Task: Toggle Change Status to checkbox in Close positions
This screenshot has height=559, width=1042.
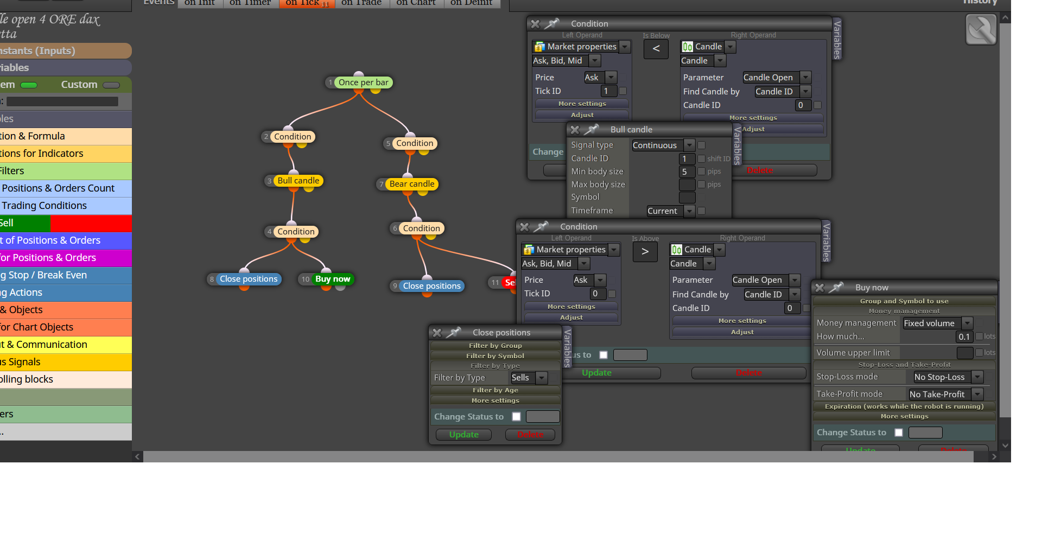Action: pos(517,416)
